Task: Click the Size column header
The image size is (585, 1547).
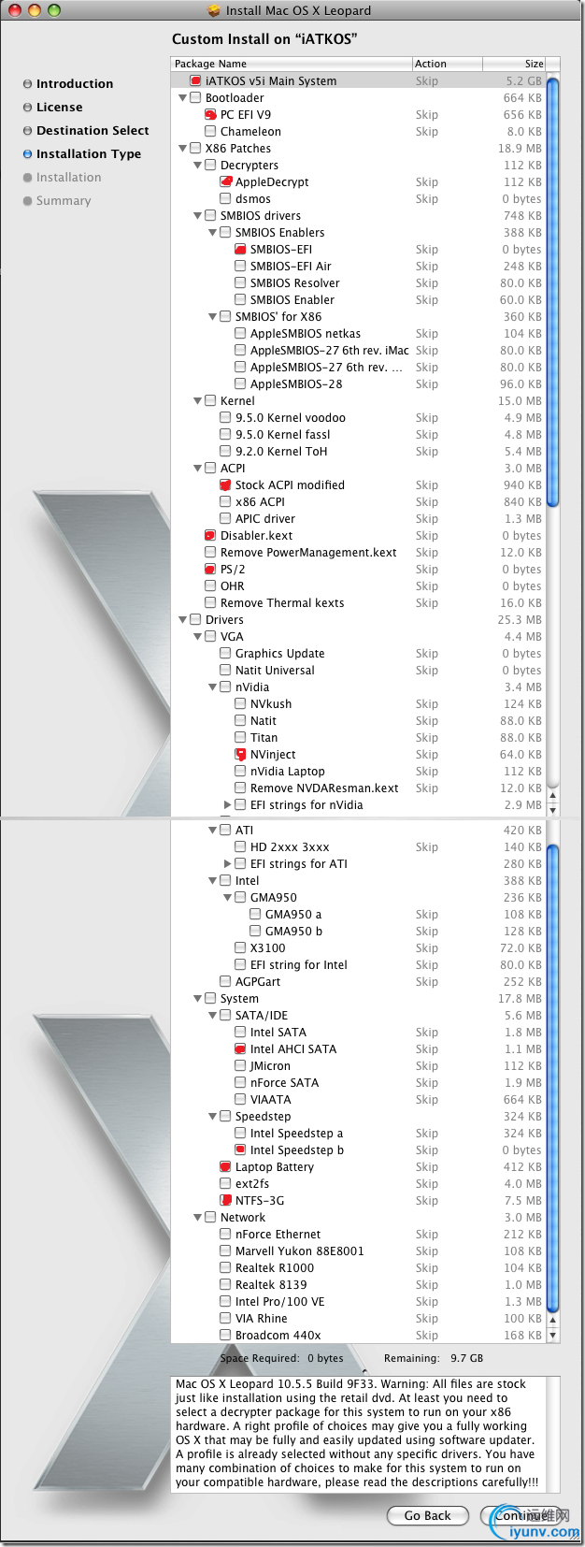Action: (x=514, y=64)
